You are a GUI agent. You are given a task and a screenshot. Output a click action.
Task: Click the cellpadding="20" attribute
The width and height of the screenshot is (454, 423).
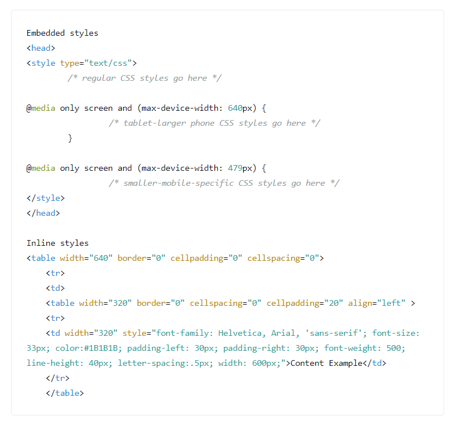coord(304,303)
